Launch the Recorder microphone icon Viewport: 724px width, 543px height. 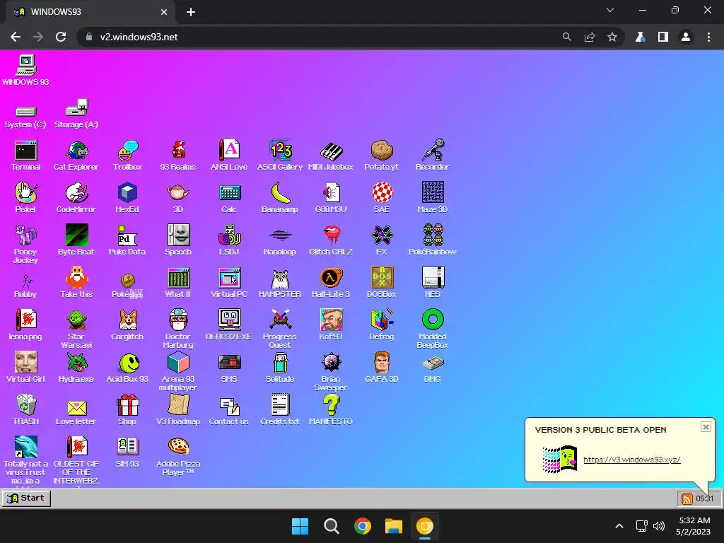click(432, 156)
